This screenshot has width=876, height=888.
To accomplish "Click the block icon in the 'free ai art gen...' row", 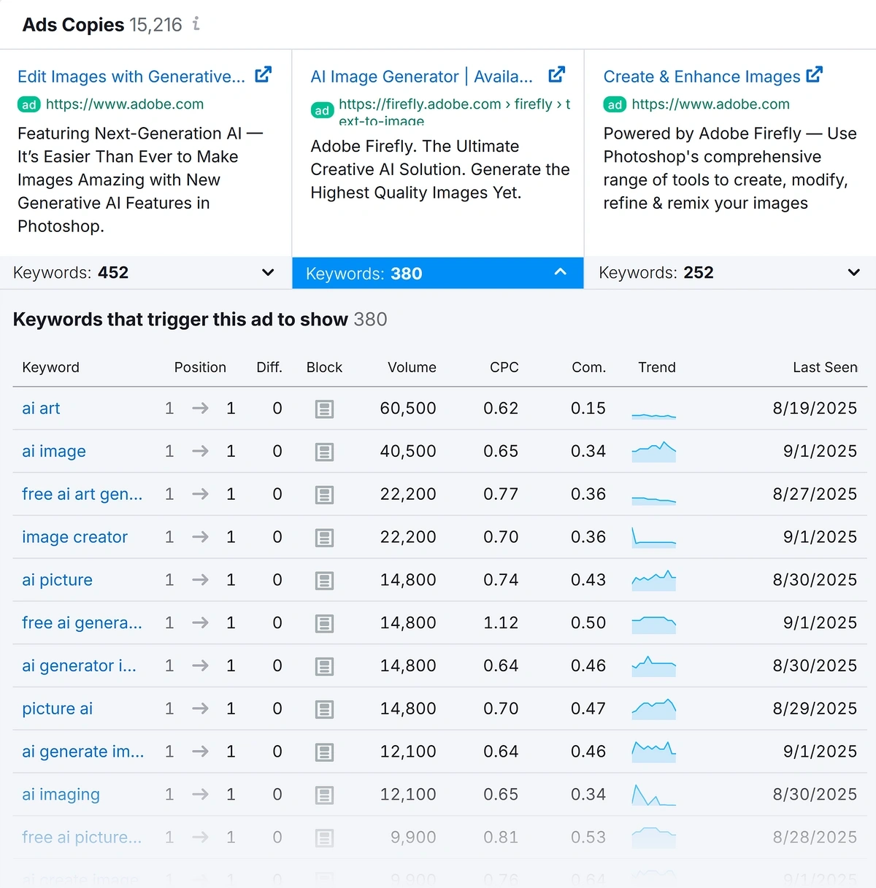I will tap(324, 495).
